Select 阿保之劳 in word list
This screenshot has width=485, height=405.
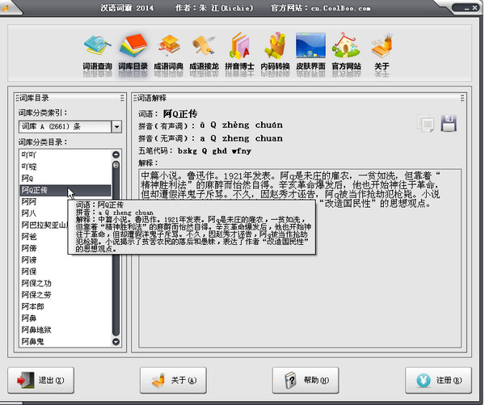point(65,295)
